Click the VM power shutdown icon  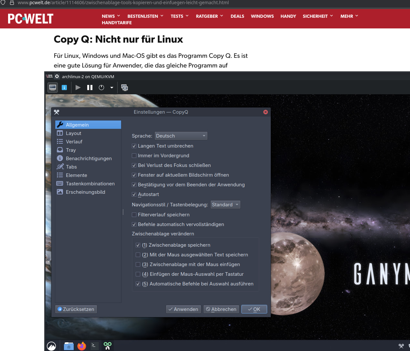pos(101,88)
